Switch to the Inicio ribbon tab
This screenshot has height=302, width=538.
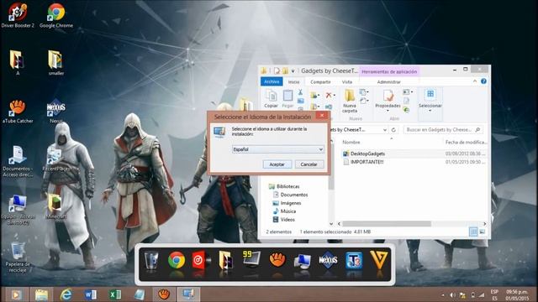coord(293,82)
